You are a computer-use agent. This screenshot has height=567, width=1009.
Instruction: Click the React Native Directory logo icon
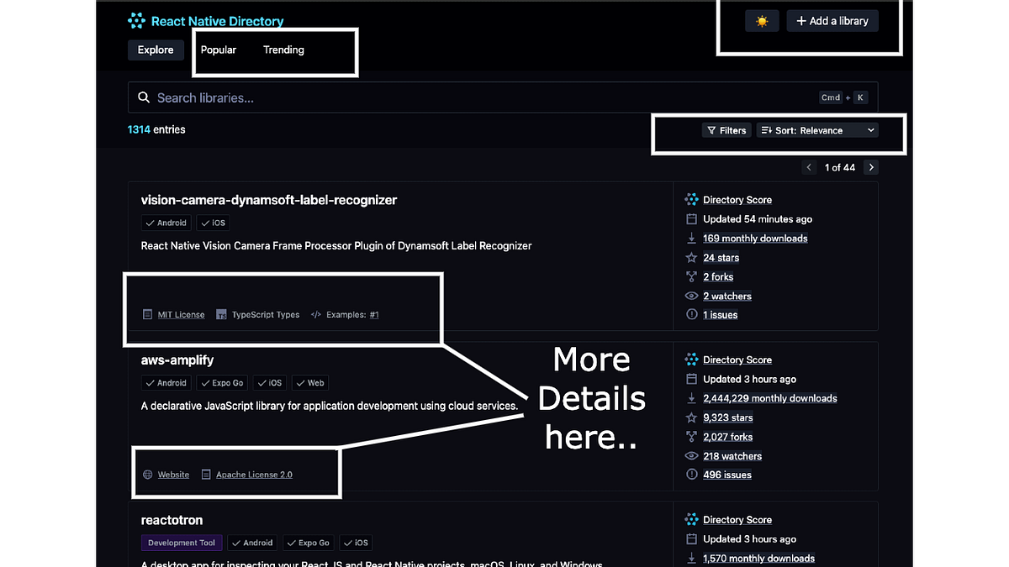(135, 20)
